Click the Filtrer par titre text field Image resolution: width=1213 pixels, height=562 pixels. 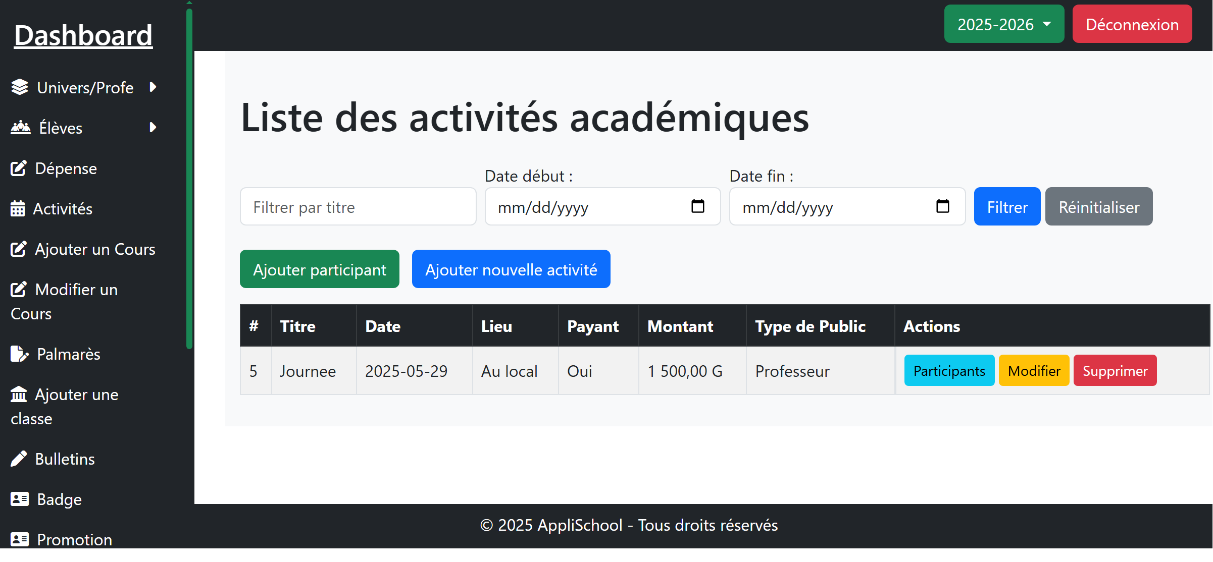pyautogui.click(x=358, y=207)
